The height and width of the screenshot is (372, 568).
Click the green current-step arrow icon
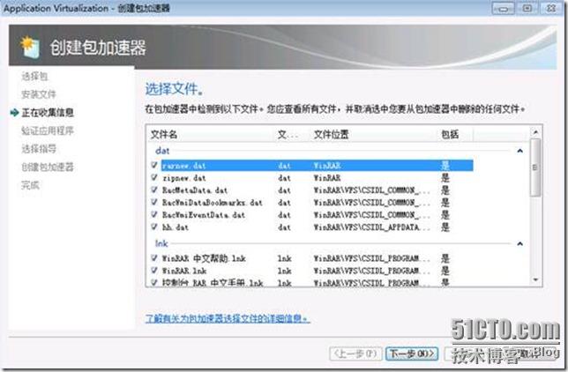coord(14,113)
